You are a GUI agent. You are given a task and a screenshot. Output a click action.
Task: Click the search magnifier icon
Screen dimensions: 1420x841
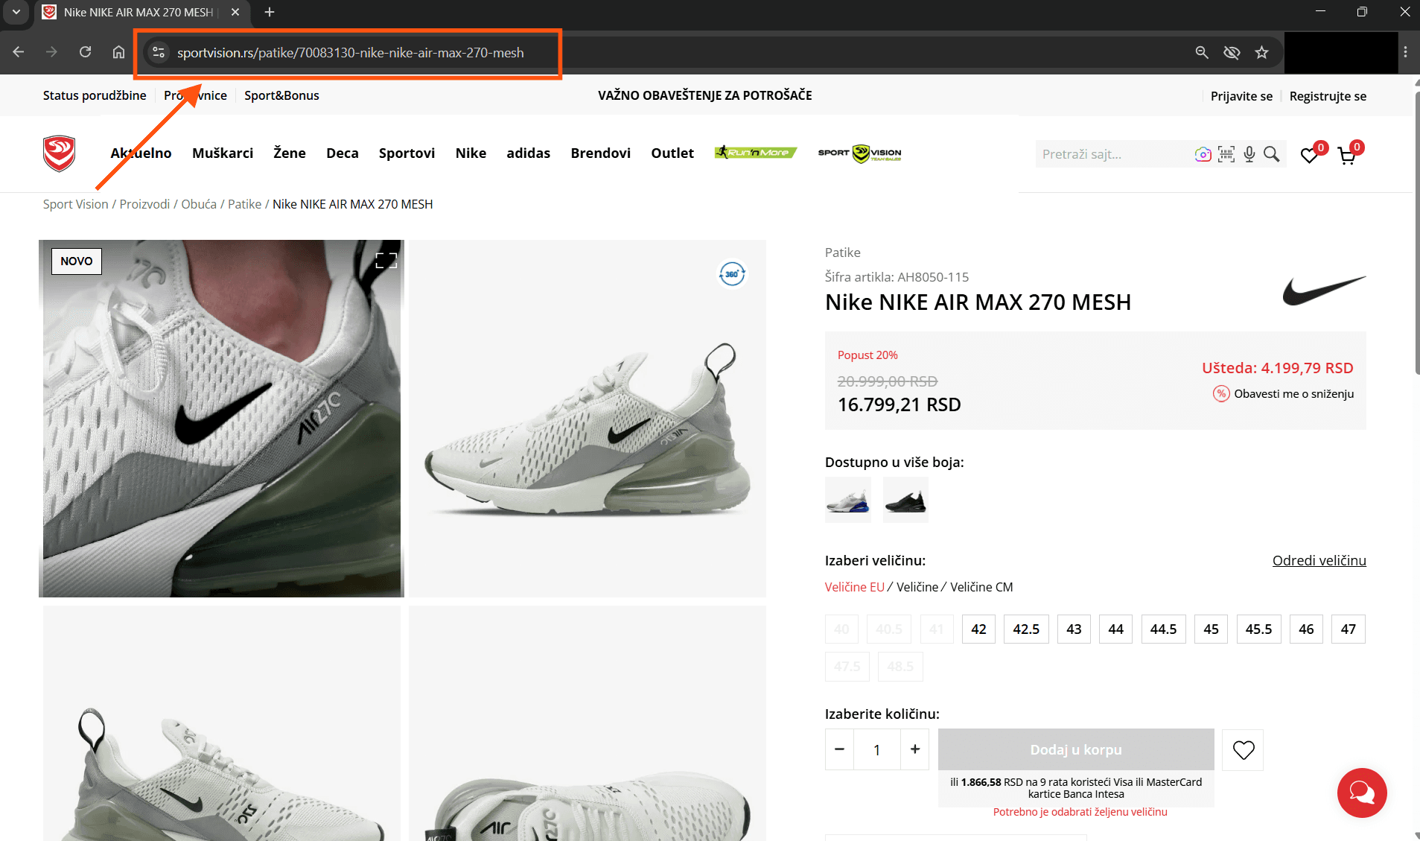point(1272,154)
